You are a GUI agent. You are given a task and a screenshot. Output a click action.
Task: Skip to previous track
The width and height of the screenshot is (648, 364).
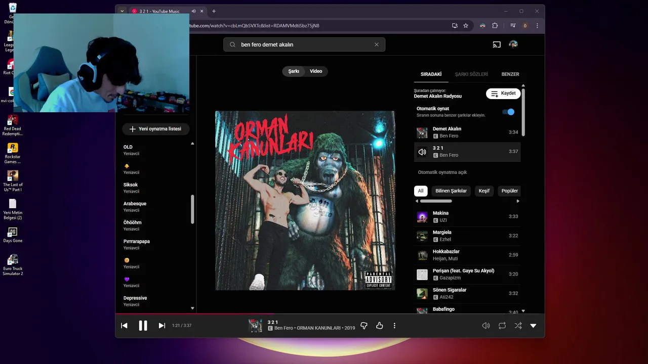(x=124, y=326)
